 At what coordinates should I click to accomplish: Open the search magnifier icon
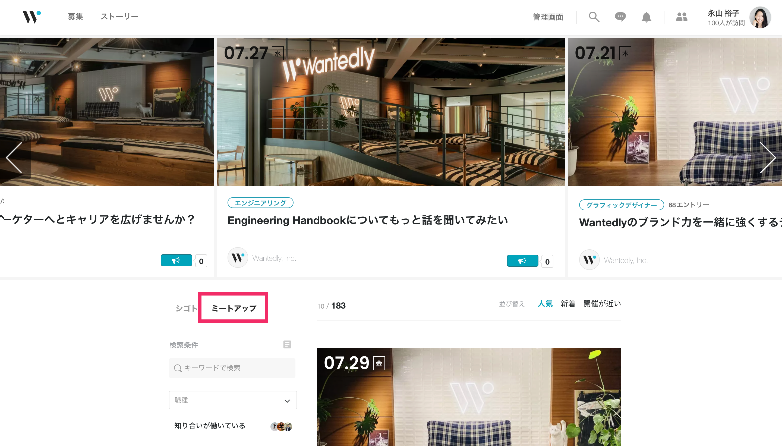click(x=594, y=17)
